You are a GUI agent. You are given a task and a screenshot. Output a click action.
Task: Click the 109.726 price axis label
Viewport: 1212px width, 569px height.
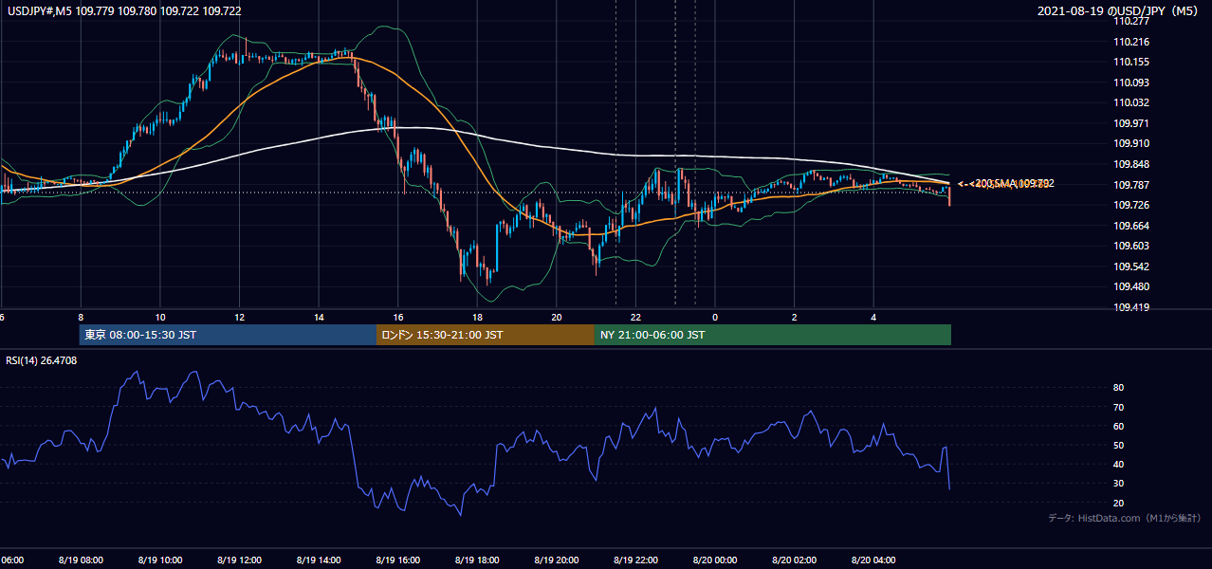pos(1131,205)
